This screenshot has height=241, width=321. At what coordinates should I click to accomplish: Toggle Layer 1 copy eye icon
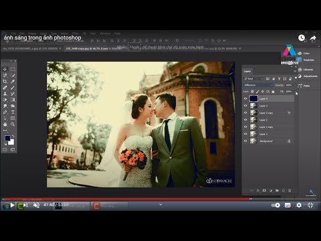(x=245, y=127)
